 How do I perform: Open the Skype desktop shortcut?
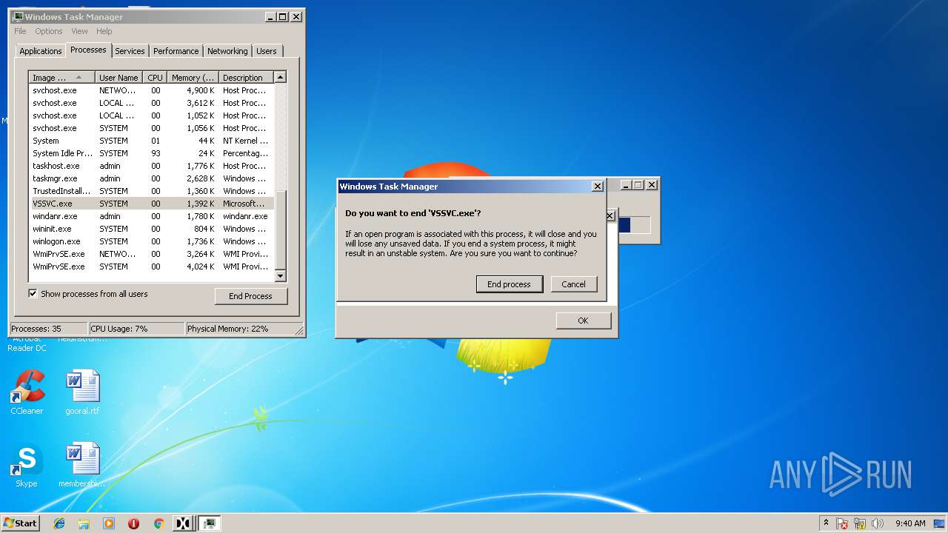(x=27, y=465)
